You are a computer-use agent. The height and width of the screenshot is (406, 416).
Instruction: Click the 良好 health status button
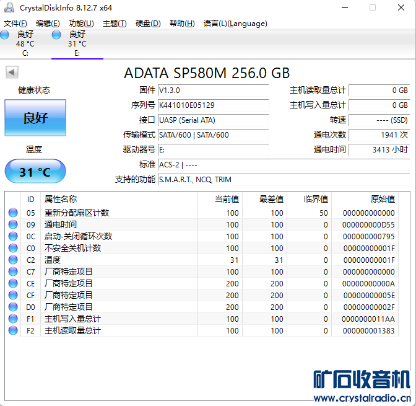coord(35,118)
